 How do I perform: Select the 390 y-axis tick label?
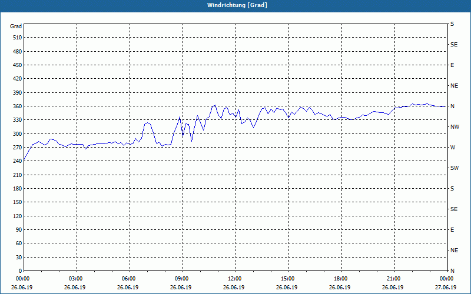click(18, 93)
